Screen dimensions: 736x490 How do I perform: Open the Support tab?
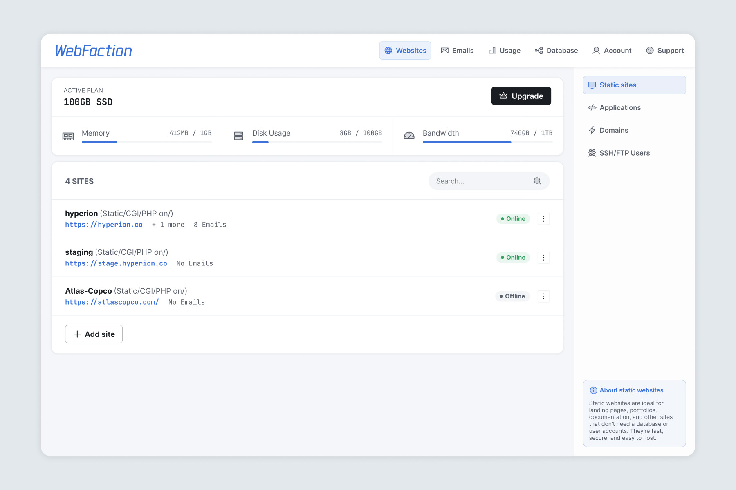[665, 51]
